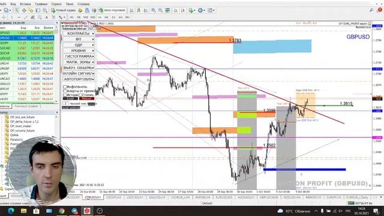Click the red Reload button
Screen dimensions: 384x216
86,98
